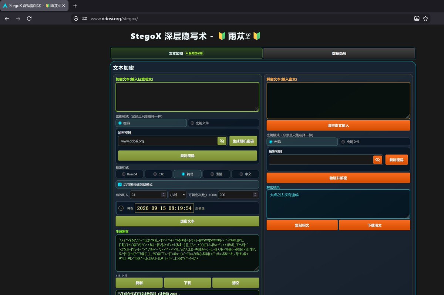Click 清空 button under generated ciphertext
This screenshot has height=295, width=444.
coord(236,283)
